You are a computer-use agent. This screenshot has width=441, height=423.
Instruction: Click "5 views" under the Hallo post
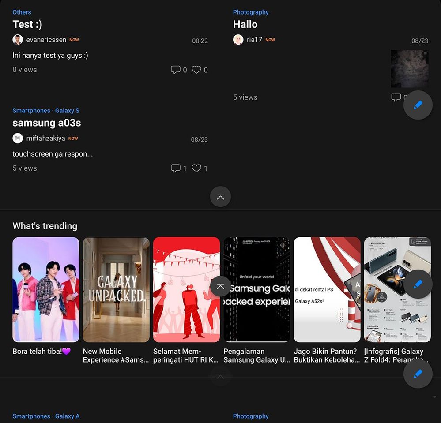(245, 97)
